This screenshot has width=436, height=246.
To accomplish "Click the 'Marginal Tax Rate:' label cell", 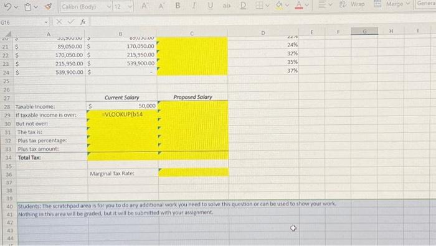I will (x=123, y=173).
